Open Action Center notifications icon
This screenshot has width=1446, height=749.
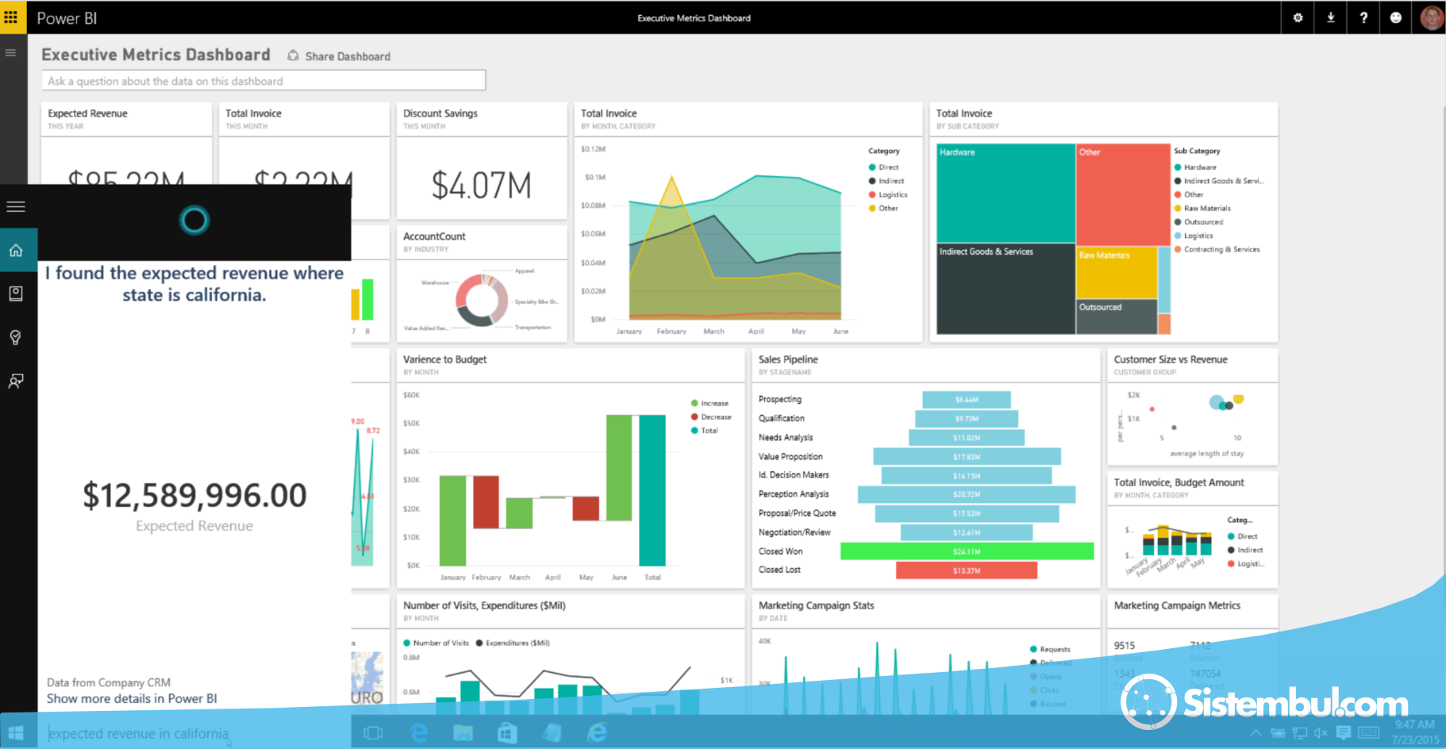point(1344,733)
